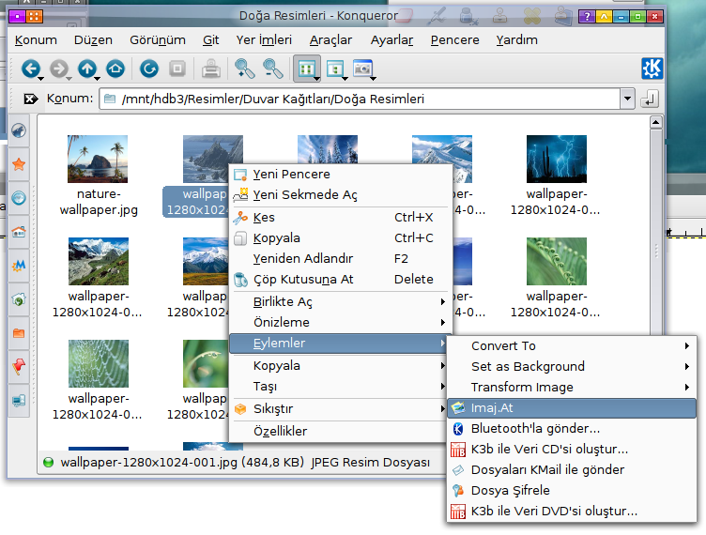The image size is (706, 535).
Task: Open the sidebar orange folder panel
Action: tap(19, 333)
